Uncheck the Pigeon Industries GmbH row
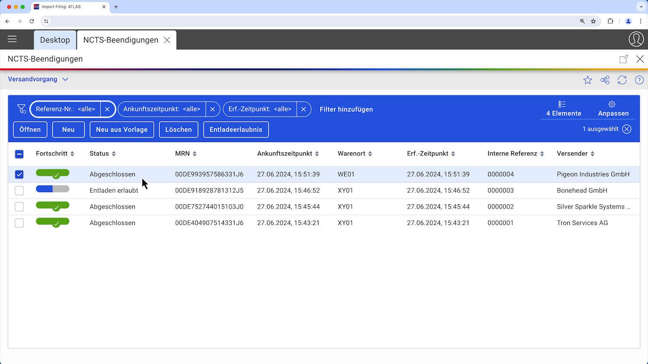648x364 pixels. 19,174
